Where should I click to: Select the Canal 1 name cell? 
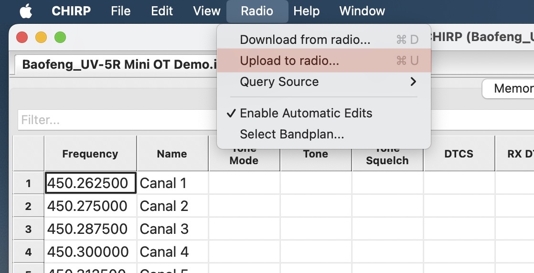point(172,183)
